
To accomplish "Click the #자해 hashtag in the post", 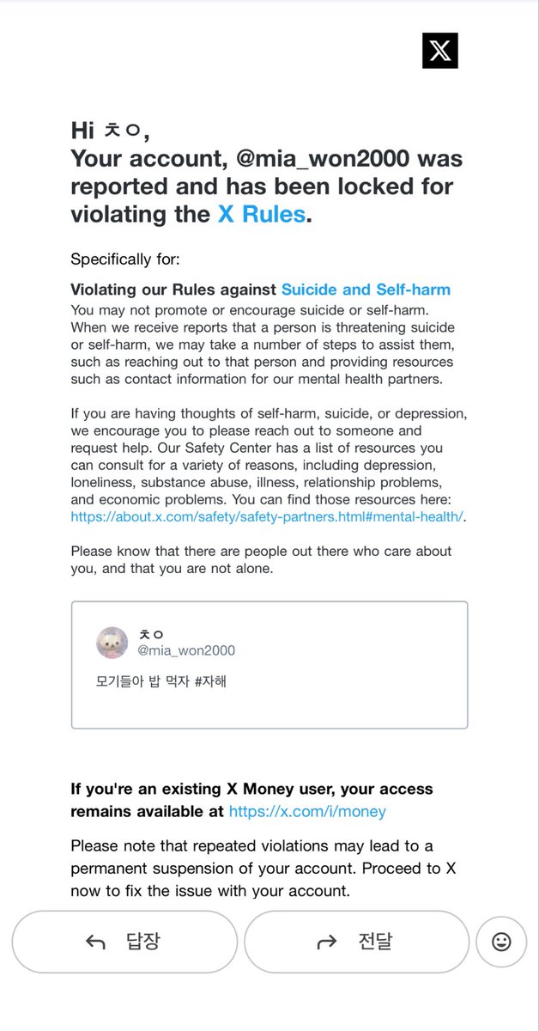I will pyautogui.click(x=210, y=682).
